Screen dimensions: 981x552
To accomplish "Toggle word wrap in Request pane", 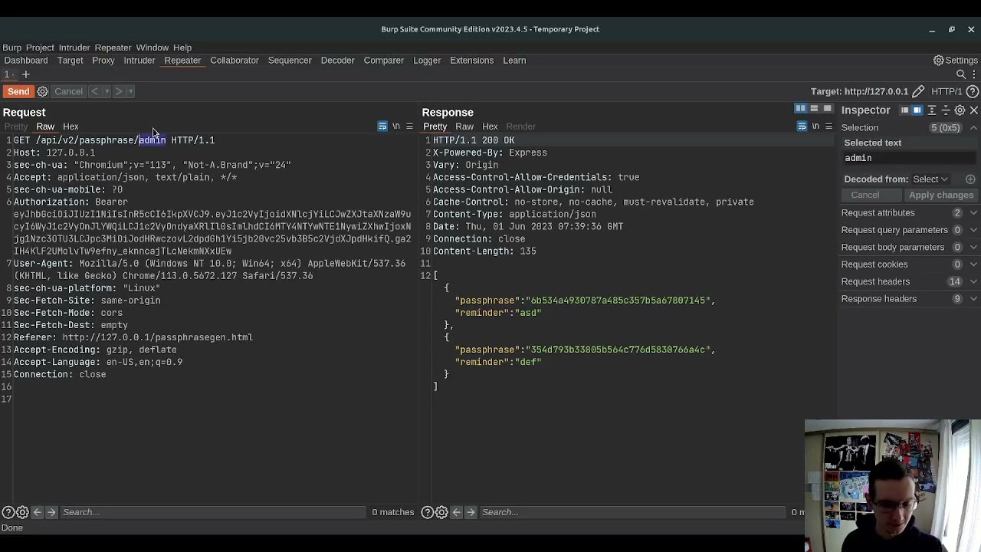I will (x=382, y=127).
